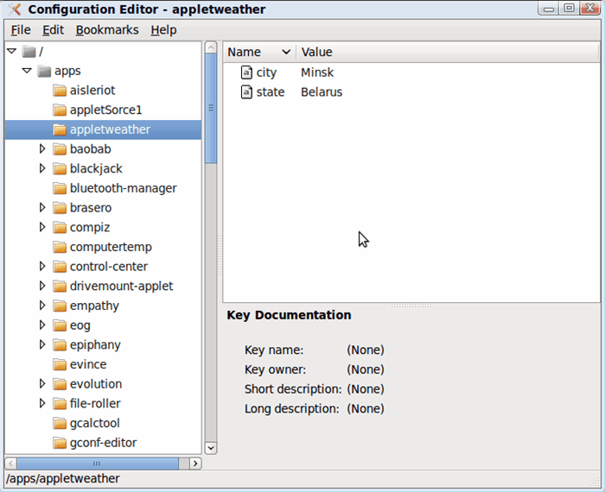
Task: Click the root folder icon
Action: click(x=29, y=51)
